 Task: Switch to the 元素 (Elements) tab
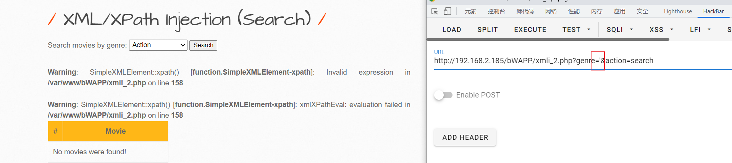click(x=470, y=11)
